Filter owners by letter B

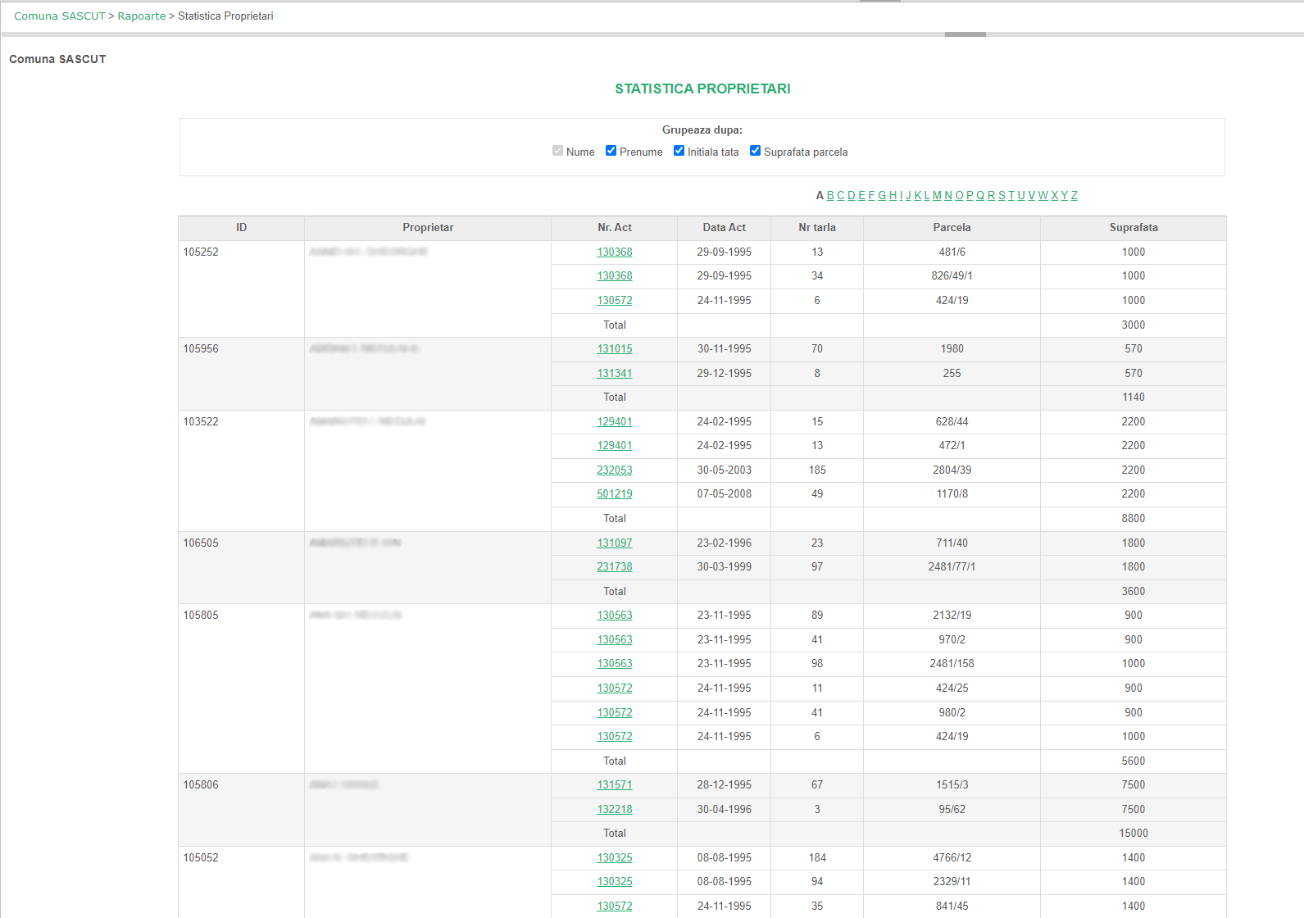(830, 196)
